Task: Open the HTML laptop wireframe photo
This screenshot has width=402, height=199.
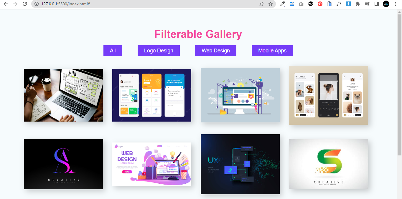Action: coord(63,95)
